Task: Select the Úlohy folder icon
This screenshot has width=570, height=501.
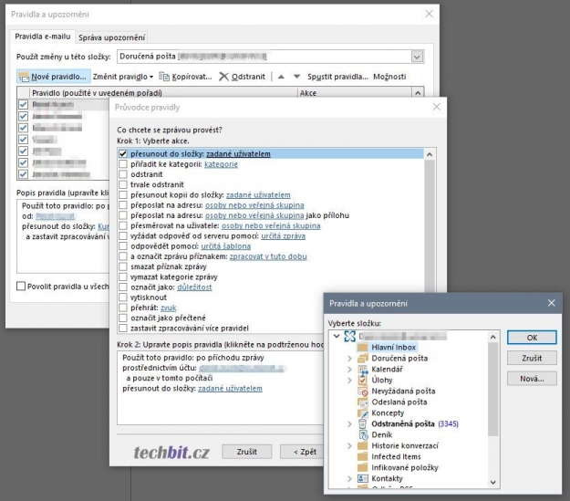Action: [x=362, y=380]
